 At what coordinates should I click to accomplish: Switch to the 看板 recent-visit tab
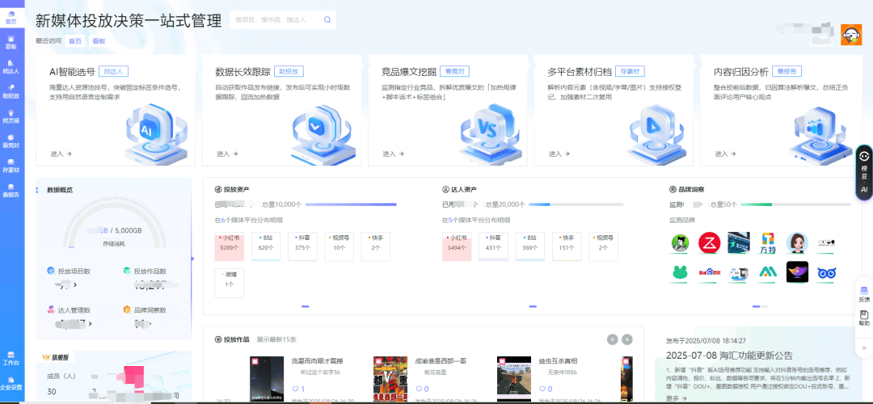pyautogui.click(x=99, y=40)
